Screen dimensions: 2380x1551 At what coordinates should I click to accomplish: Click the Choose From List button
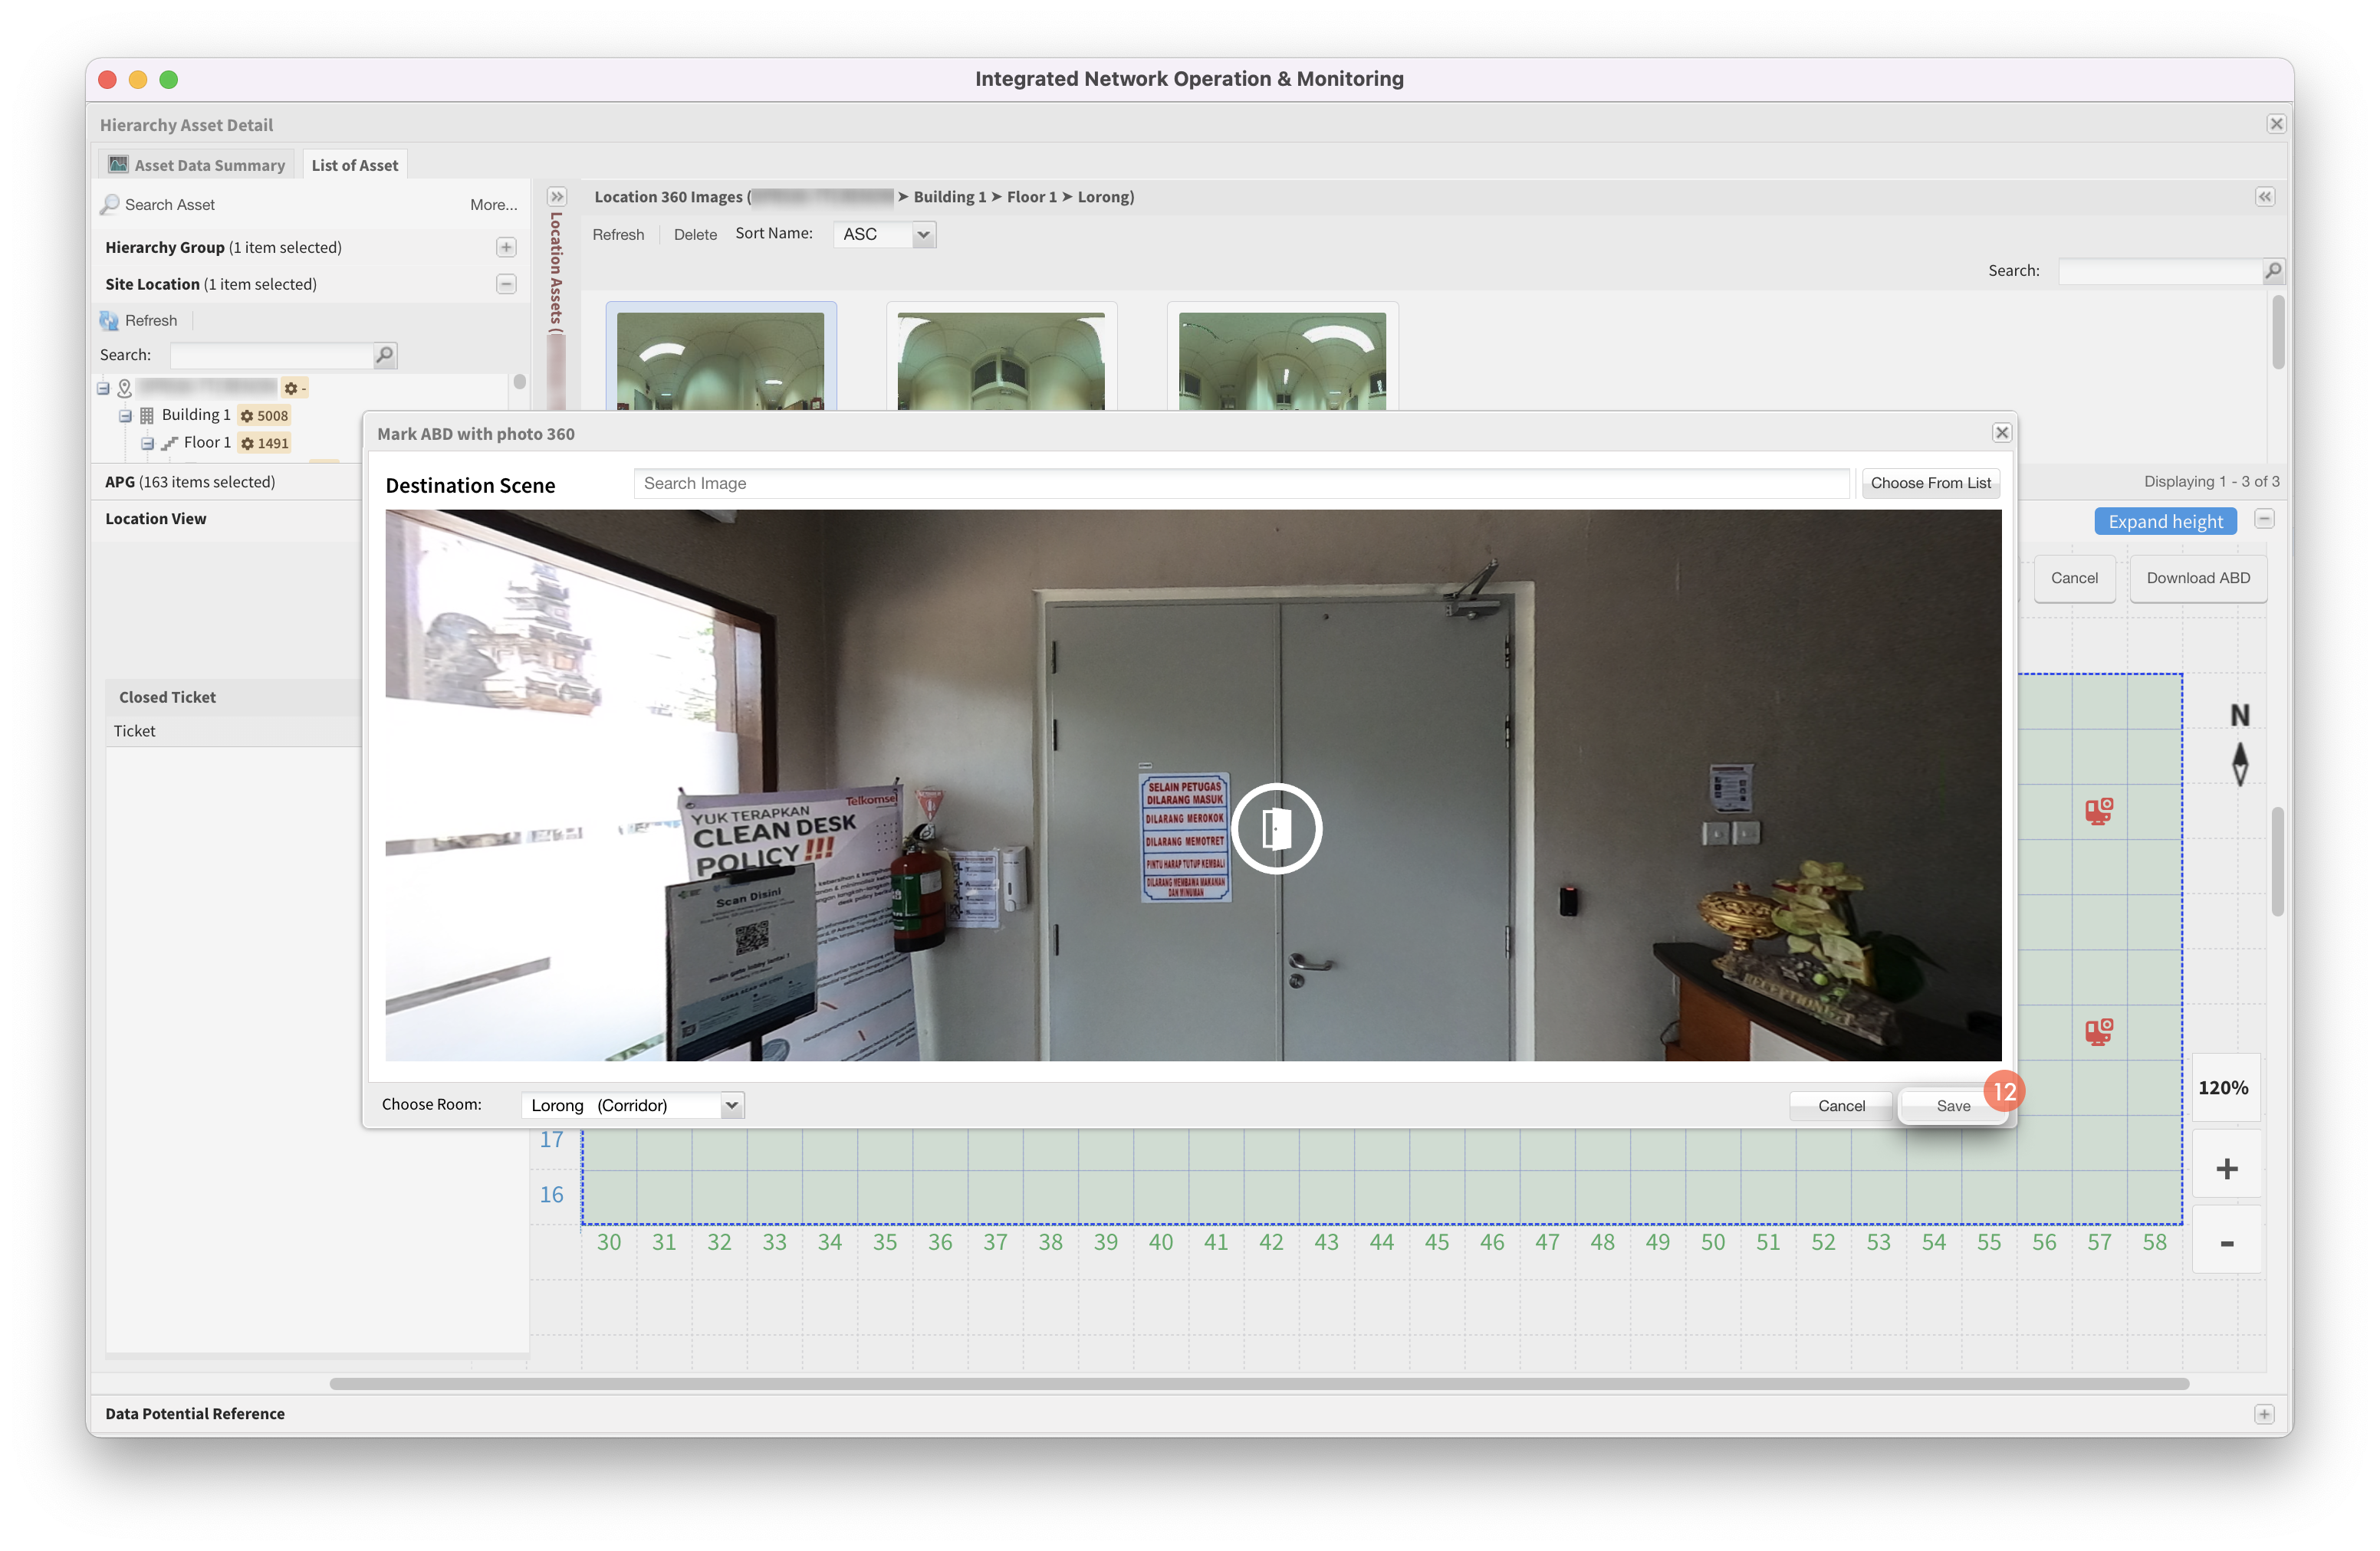pyautogui.click(x=1930, y=484)
